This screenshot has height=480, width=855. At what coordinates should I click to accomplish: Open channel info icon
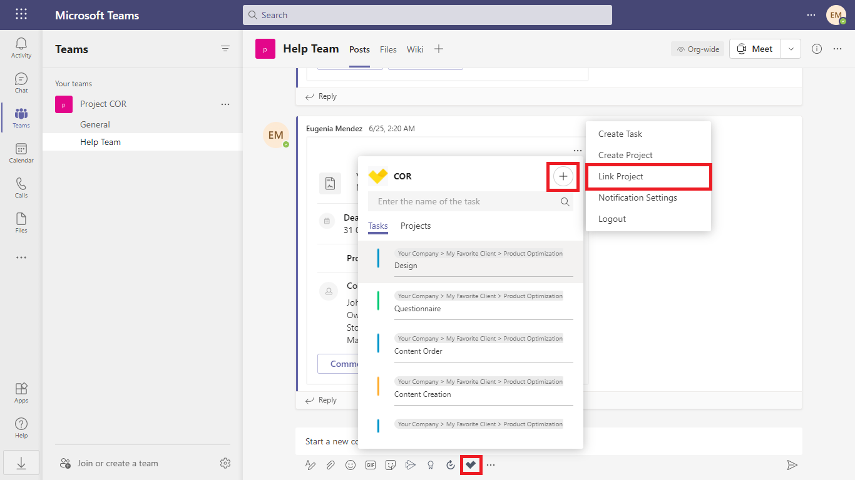point(817,49)
